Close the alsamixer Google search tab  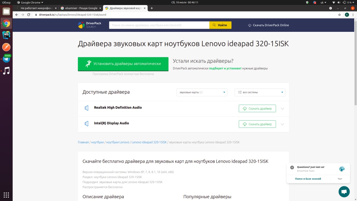[x=100, y=8]
